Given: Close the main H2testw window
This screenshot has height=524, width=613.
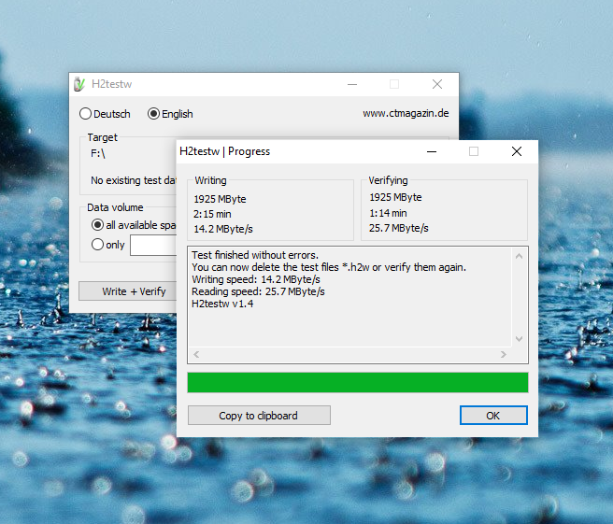Looking at the screenshot, I should coord(437,84).
